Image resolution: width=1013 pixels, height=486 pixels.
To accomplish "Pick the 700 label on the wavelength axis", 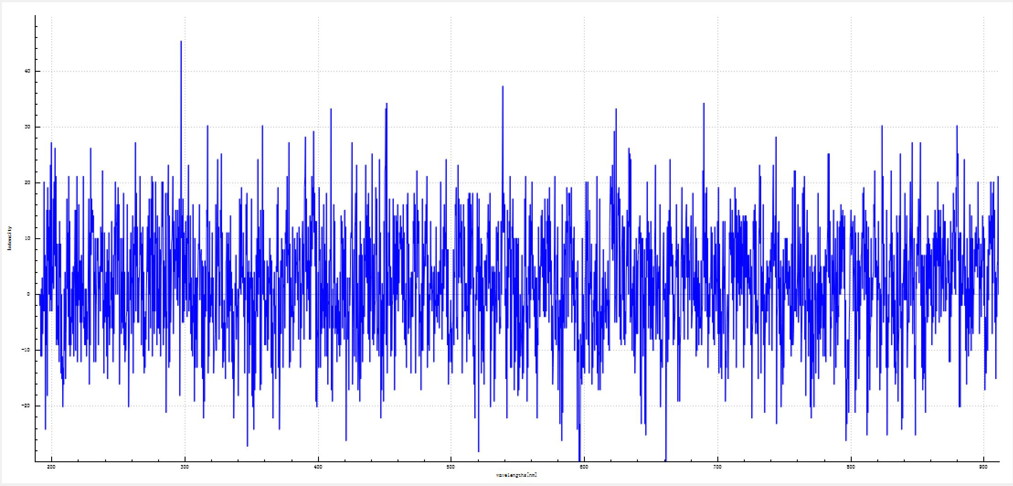I will pyautogui.click(x=717, y=467).
